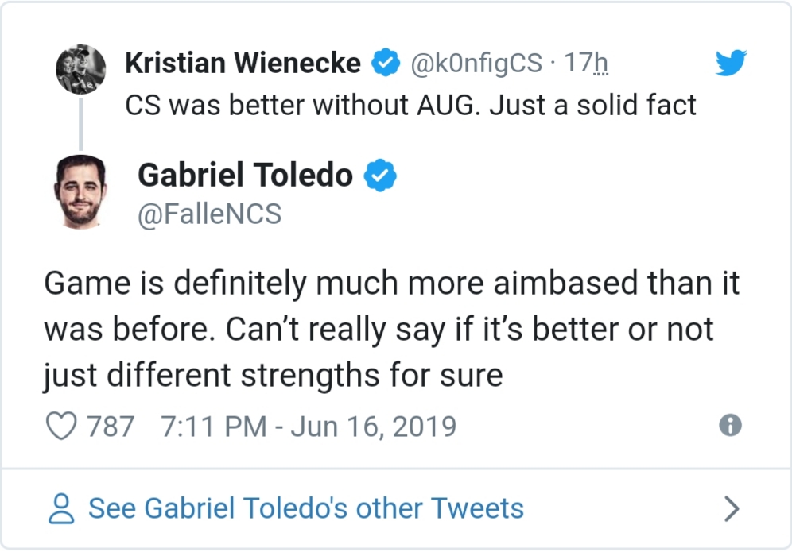Viewport: 792px width, 552px height.
Task: Click the thread line connecting the two avatars
Action: pyautogui.click(x=80, y=123)
